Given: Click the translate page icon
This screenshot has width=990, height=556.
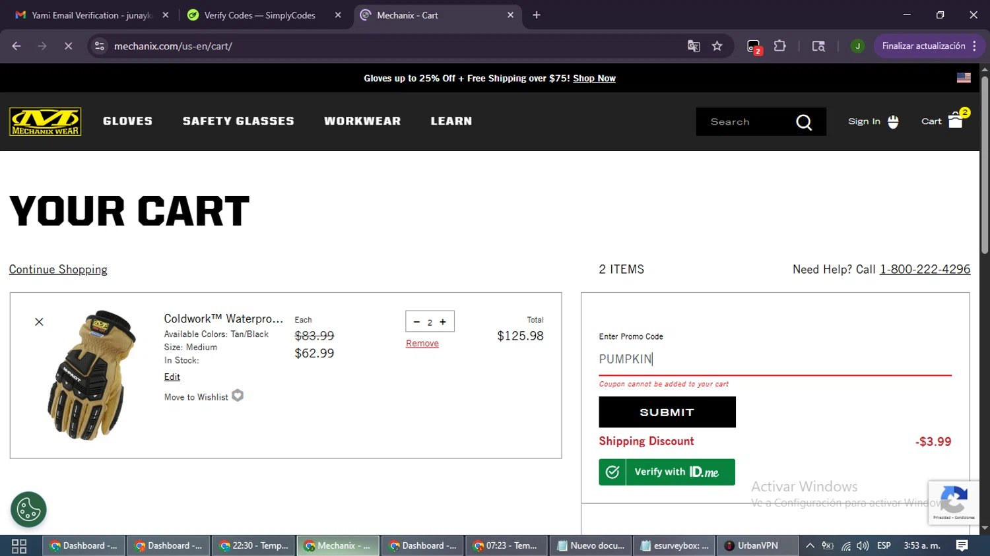Looking at the screenshot, I should (694, 46).
